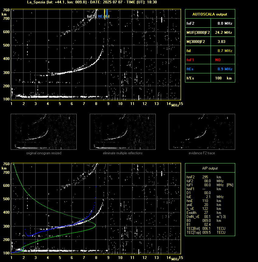Click the red foF1 NO value
Image resolution: width=258 pixels, height=262 pixels.
[x=218, y=60]
